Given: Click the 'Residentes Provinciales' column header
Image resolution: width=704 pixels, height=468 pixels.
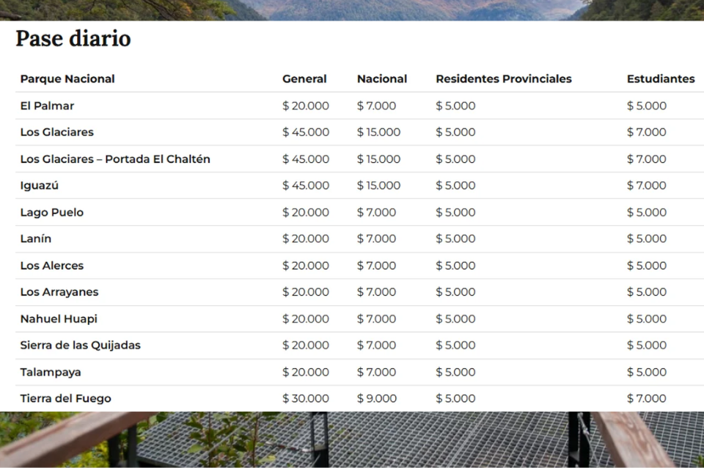Looking at the screenshot, I should 503,79.
